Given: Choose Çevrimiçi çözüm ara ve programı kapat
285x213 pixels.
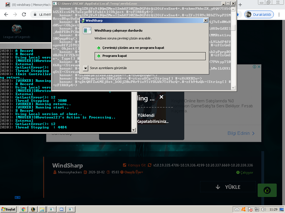Looking at the screenshot, I should coord(133,48).
